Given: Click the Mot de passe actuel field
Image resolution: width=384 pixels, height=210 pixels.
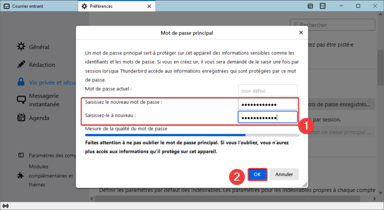Looking at the screenshot, I should (x=267, y=91).
